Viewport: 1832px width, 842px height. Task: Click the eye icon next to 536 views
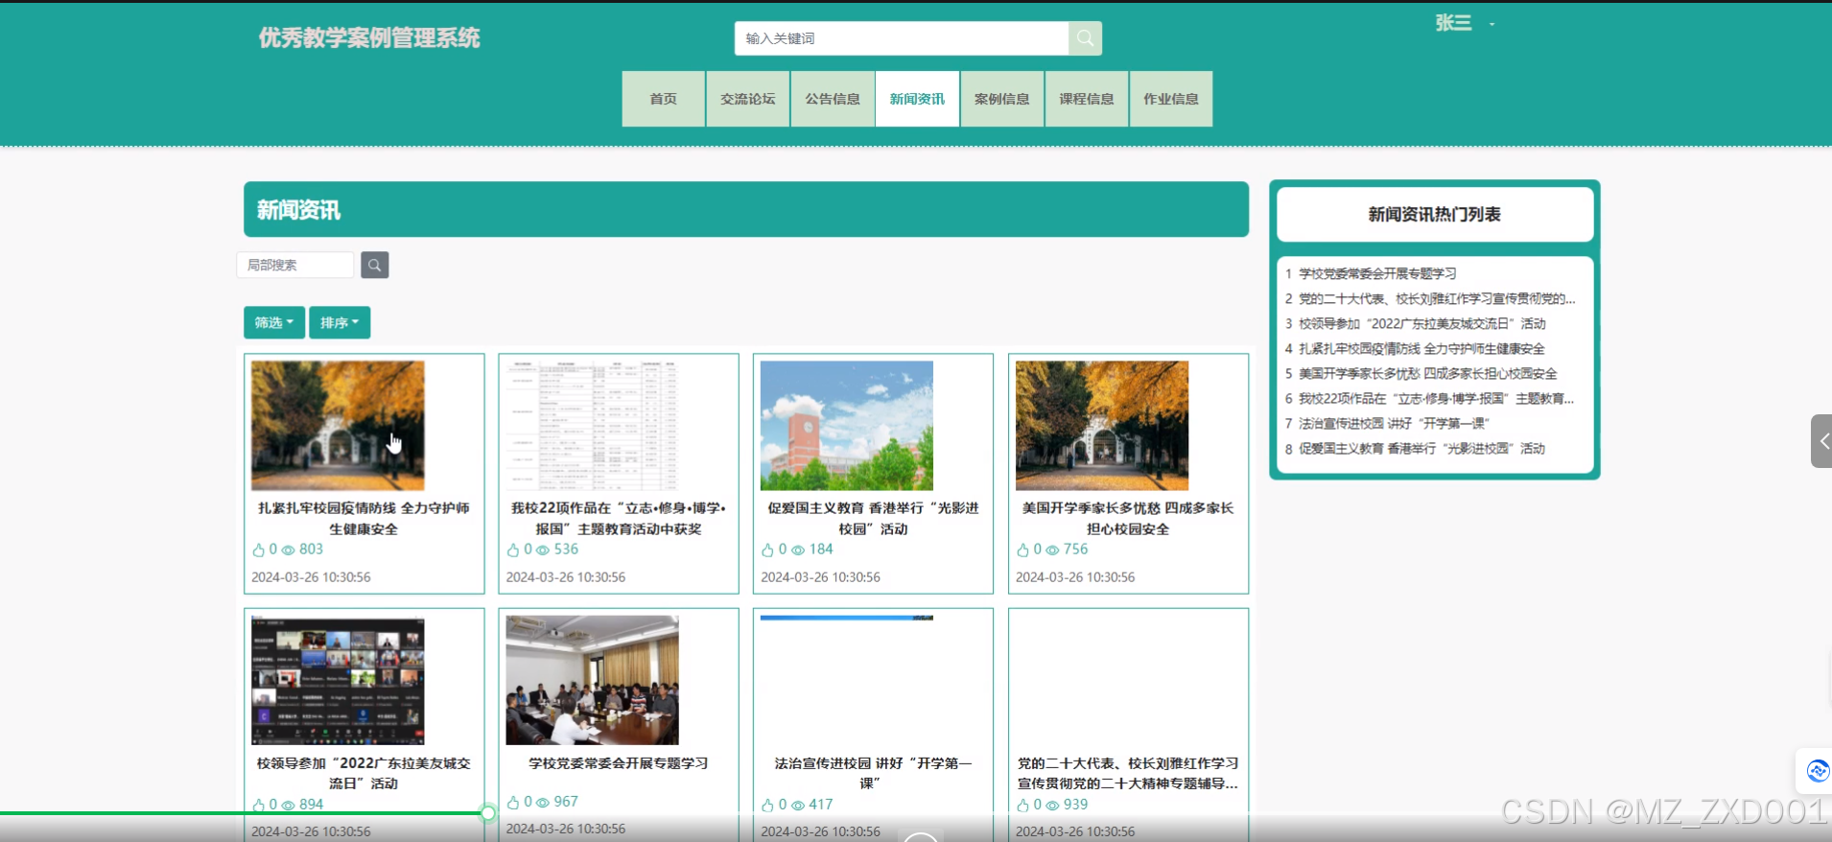543,550
